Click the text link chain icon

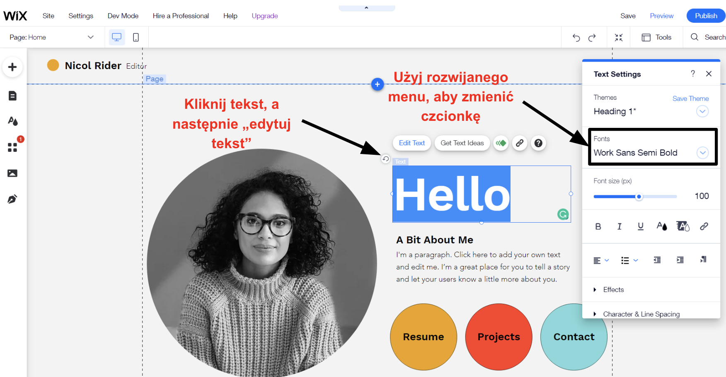tap(704, 226)
